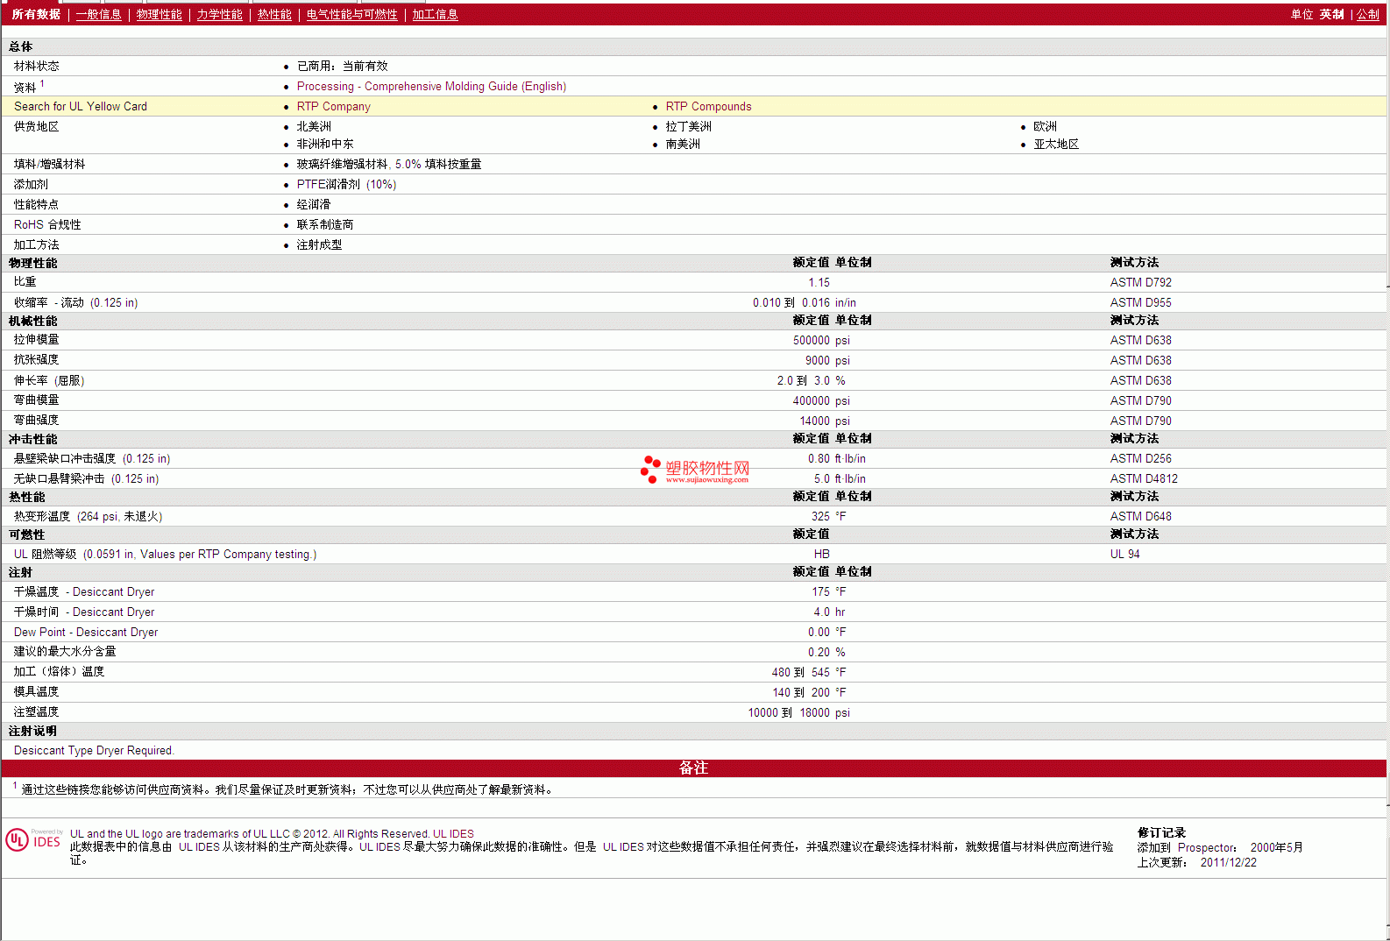Switch to the 一般信息 tab

click(98, 15)
